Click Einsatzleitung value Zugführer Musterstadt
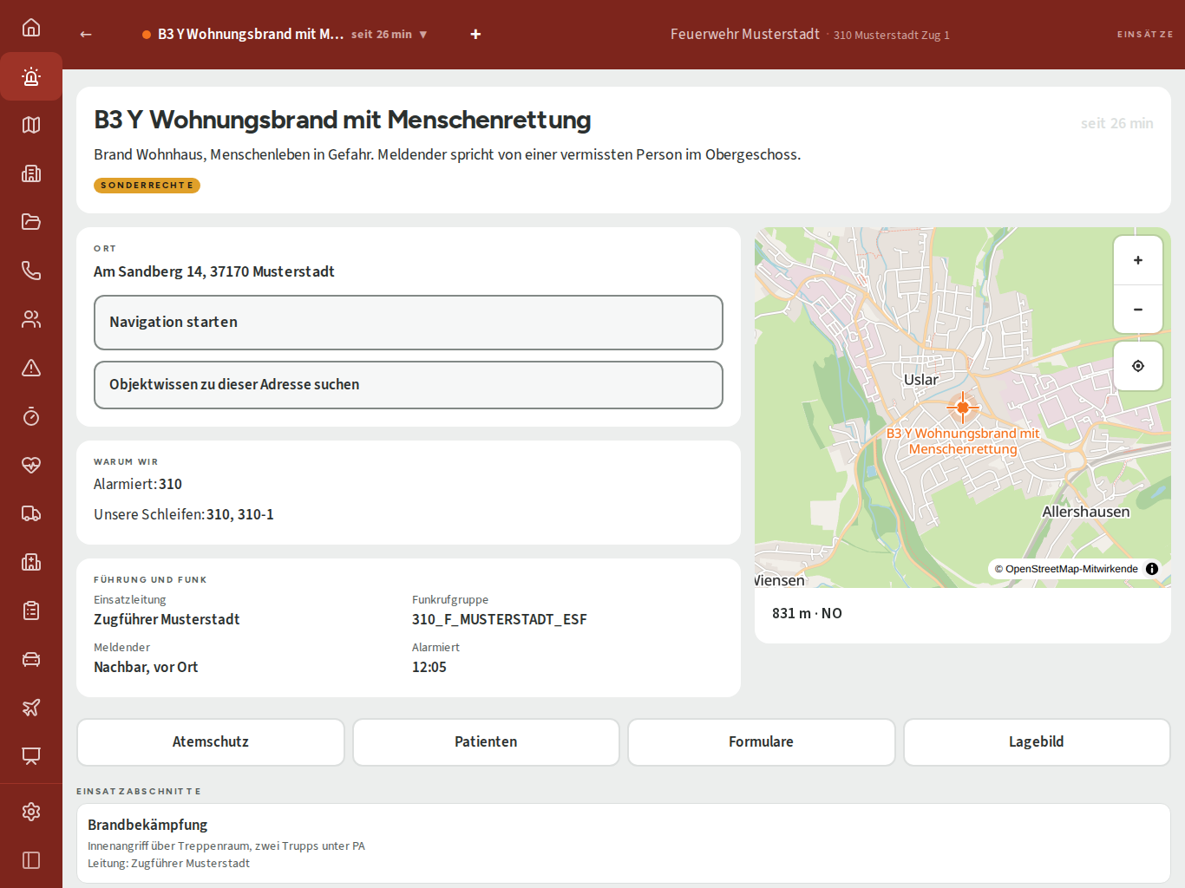The width and height of the screenshot is (1185, 888). click(x=167, y=619)
